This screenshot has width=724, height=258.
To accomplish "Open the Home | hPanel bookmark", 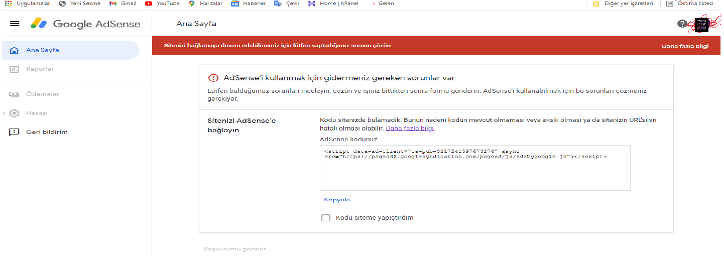I will 333,3.
